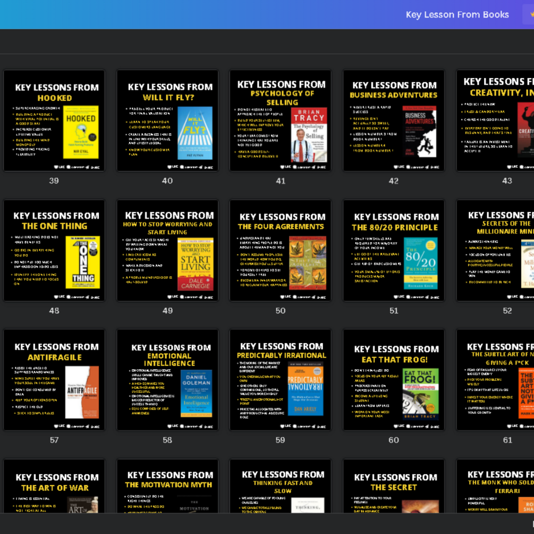The height and width of the screenshot is (534, 534).
Task: Click page number label 42
Action: tap(394, 181)
